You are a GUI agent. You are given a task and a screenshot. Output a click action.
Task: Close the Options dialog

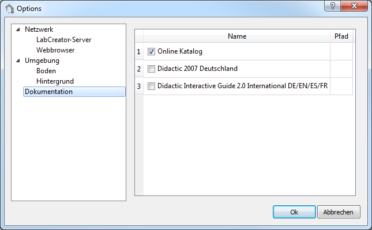point(354,6)
